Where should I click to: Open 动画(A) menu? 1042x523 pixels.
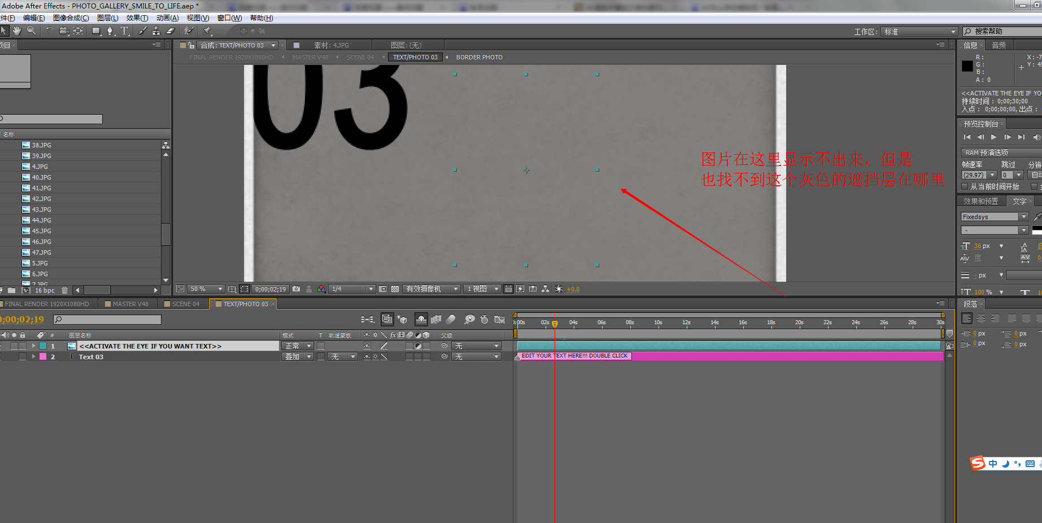168,18
